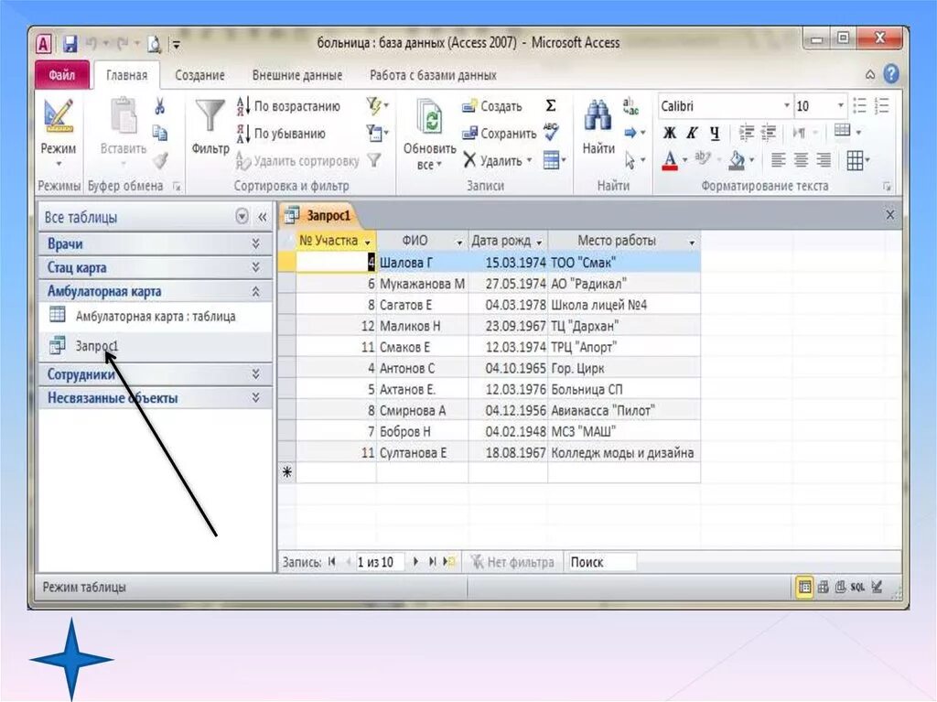Image resolution: width=937 pixels, height=702 pixels.
Task: Switch to SQL view in status bar
Action: [857, 588]
